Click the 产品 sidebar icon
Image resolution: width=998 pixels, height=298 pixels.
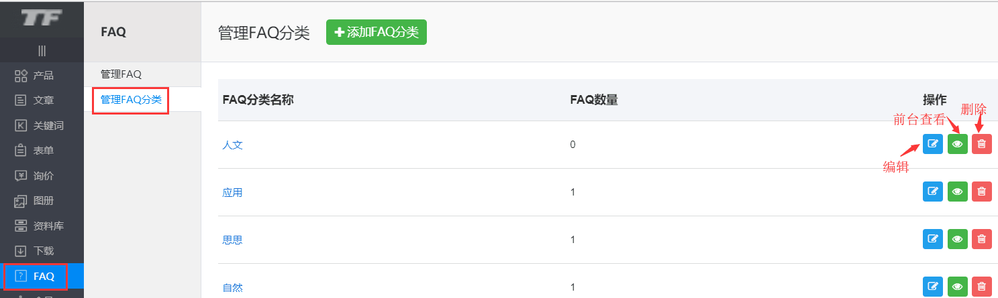(x=21, y=76)
